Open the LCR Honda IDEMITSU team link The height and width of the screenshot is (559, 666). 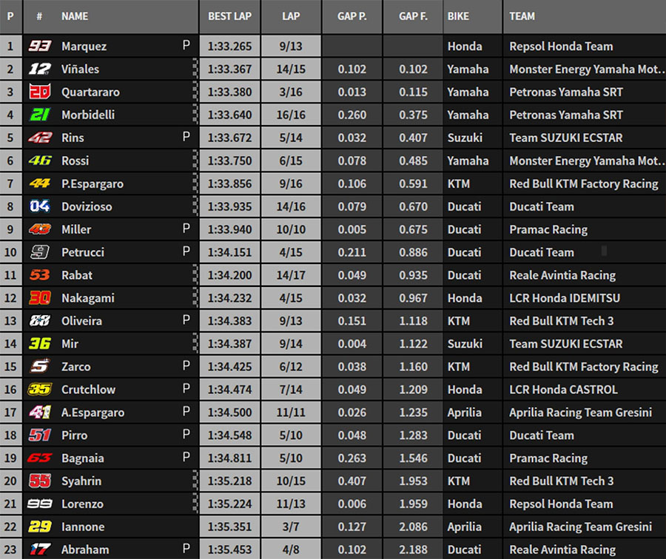click(565, 298)
